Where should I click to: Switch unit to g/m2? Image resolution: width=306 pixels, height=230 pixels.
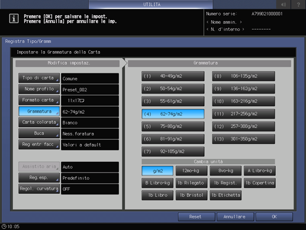[x=157, y=171]
